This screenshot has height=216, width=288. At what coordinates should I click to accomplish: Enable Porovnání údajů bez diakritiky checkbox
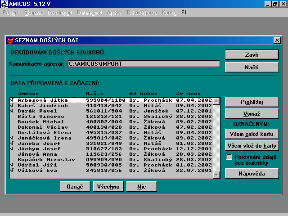[229, 157]
